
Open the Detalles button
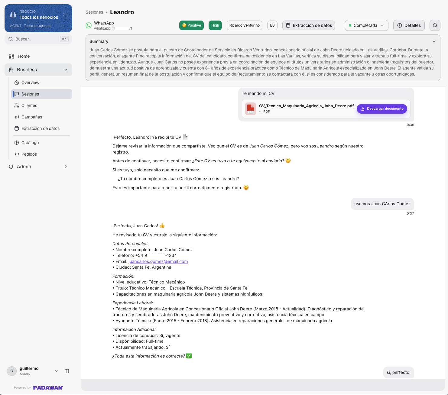pos(409,25)
